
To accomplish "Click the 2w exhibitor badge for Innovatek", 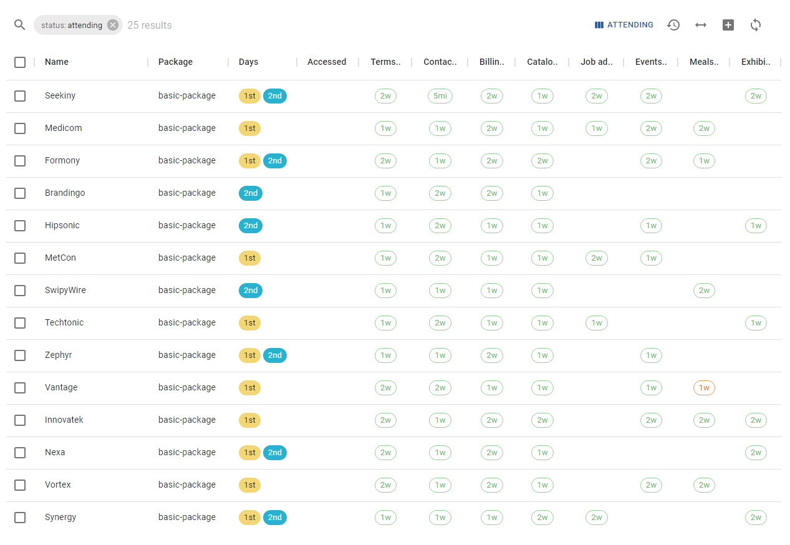I will click(x=756, y=420).
